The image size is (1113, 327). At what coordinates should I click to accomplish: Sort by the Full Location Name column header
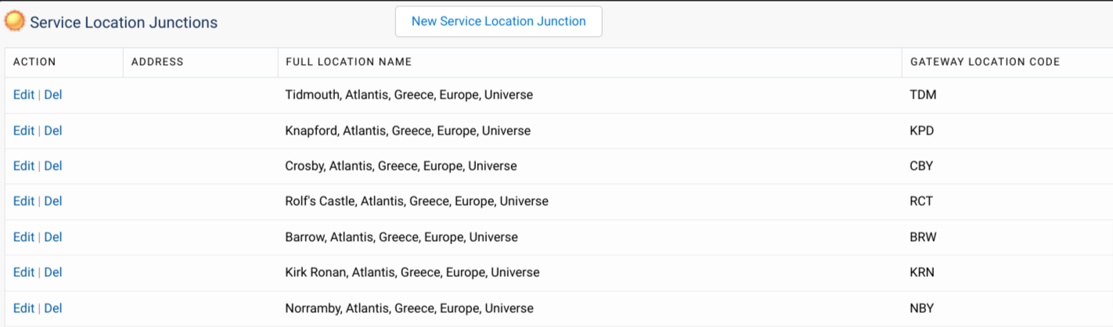tap(348, 62)
